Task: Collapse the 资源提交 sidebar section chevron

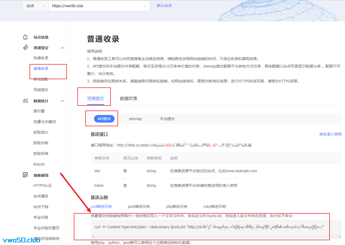Action: (x=62, y=48)
